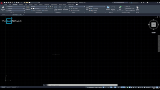This screenshot has height=90, width=160.
Task: Click the white layer color swatch in quick access toolbar
Action: [29, 2]
